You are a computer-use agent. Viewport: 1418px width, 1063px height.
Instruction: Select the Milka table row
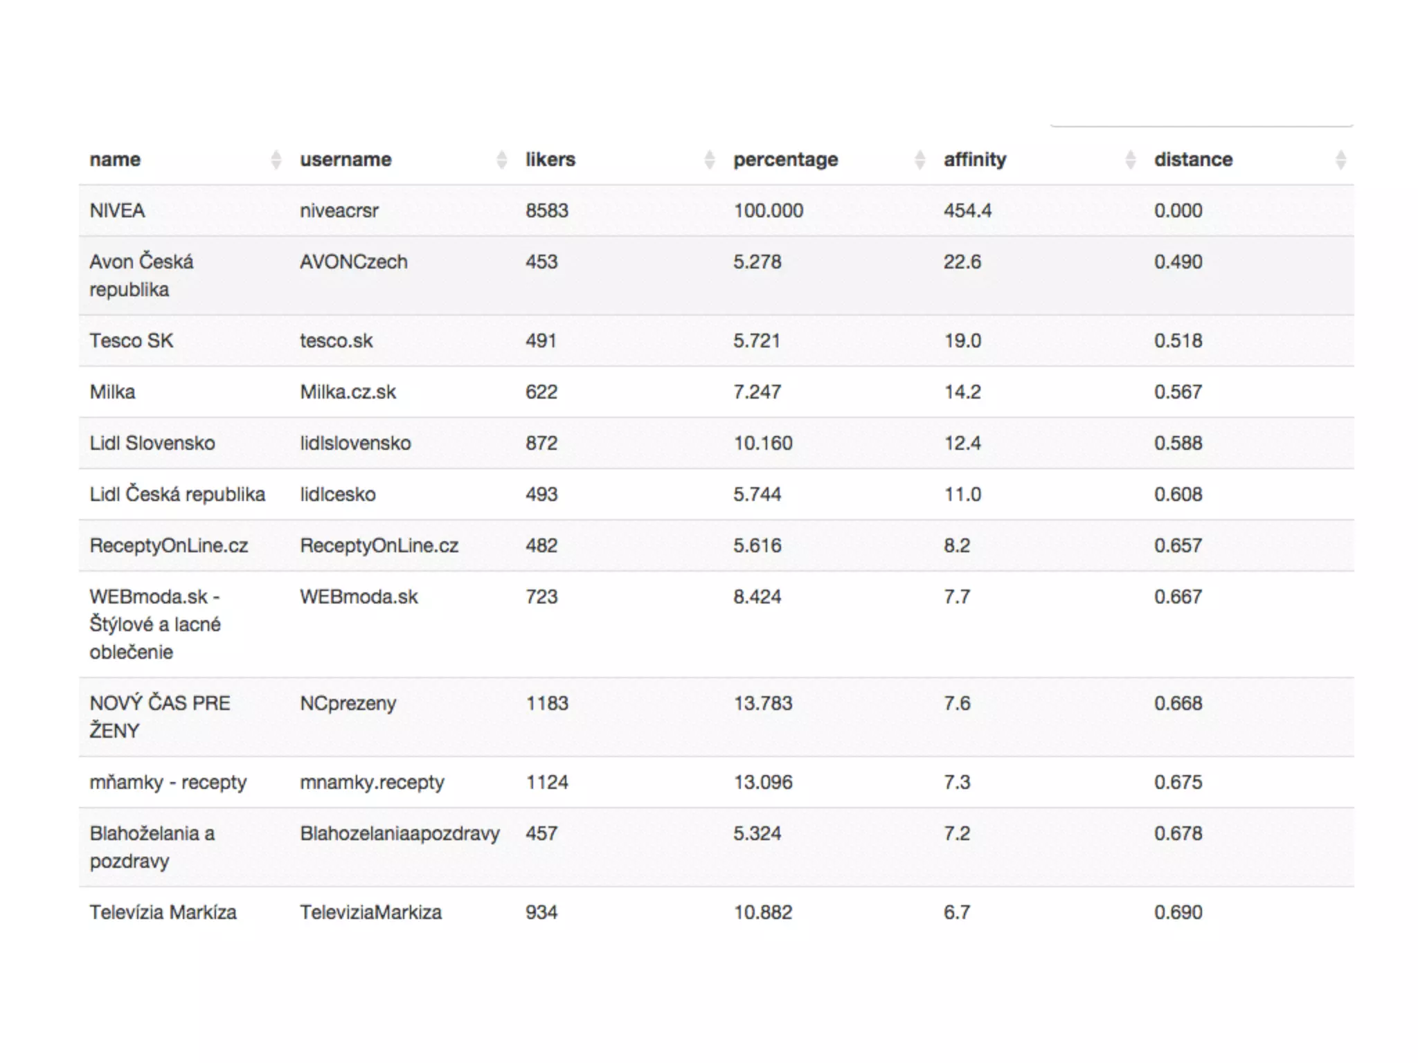(716, 392)
